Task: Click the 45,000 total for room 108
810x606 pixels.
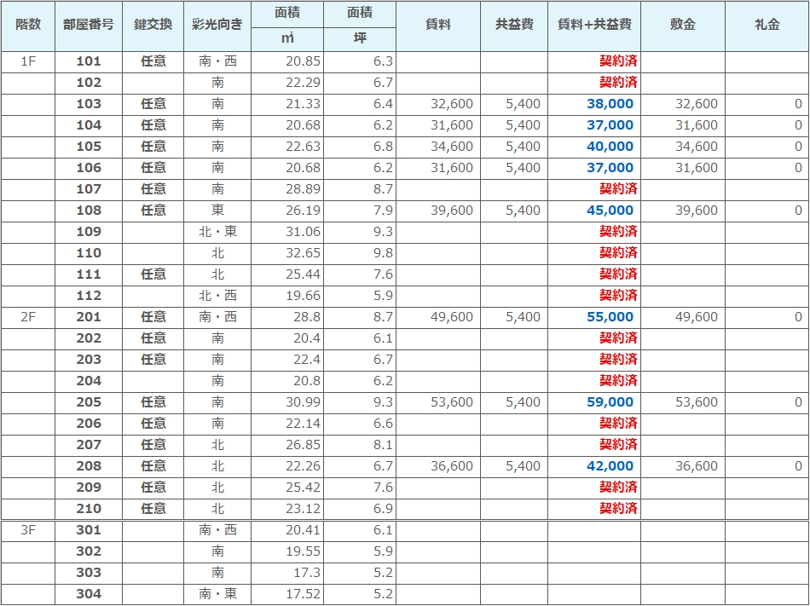Action: click(610, 211)
